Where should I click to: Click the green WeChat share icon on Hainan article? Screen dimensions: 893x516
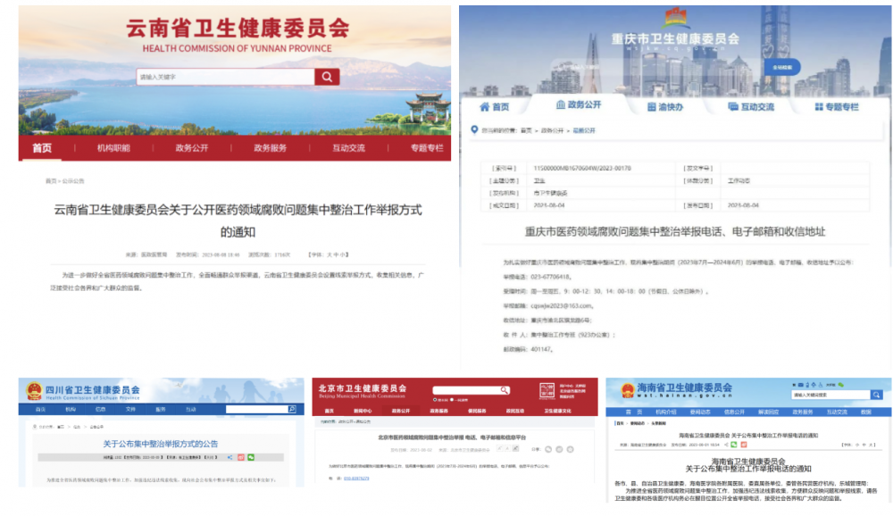pos(734,445)
